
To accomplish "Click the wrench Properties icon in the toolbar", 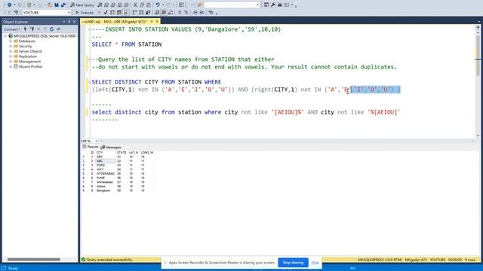I will click(273, 5).
